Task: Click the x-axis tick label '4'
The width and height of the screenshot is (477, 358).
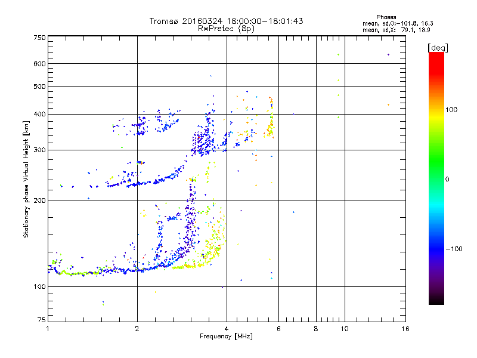Action: click(x=227, y=329)
